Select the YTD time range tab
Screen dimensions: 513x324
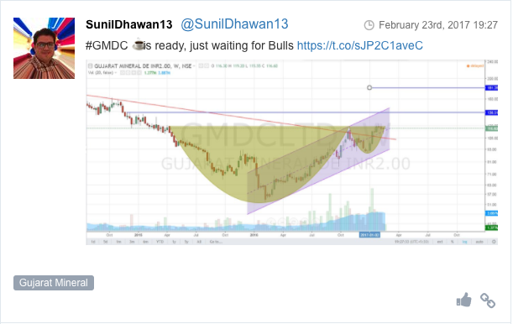pos(160,242)
